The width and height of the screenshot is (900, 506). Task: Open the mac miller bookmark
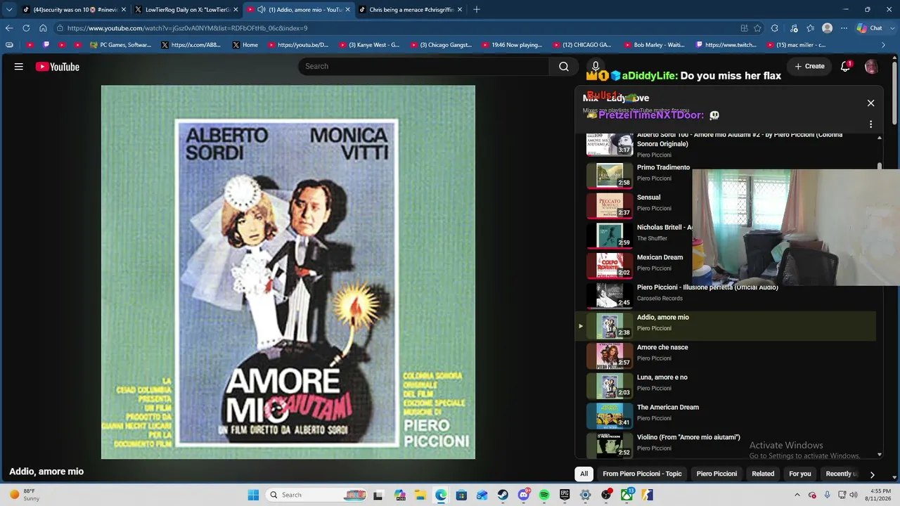pyautogui.click(x=797, y=45)
